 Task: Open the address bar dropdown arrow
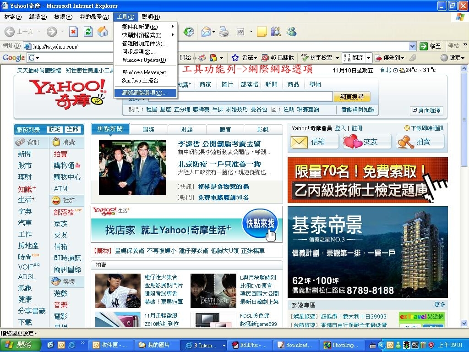413,46
